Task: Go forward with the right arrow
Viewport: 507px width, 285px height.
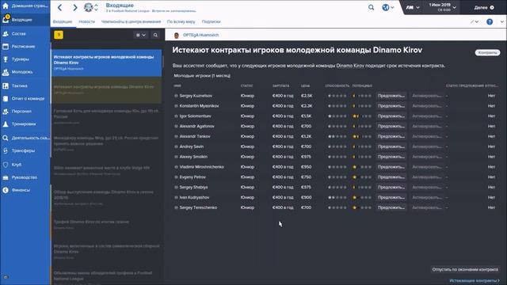Action: [x=74, y=7]
